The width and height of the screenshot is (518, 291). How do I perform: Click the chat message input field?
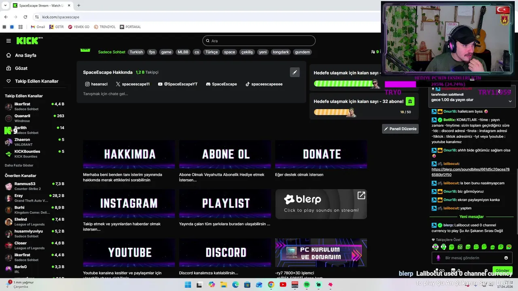click(471, 258)
